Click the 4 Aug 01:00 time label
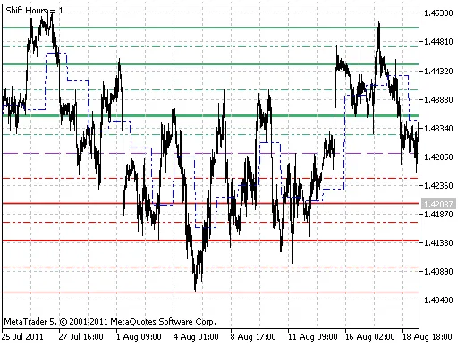The height and width of the screenshot is (347, 466). point(196,337)
